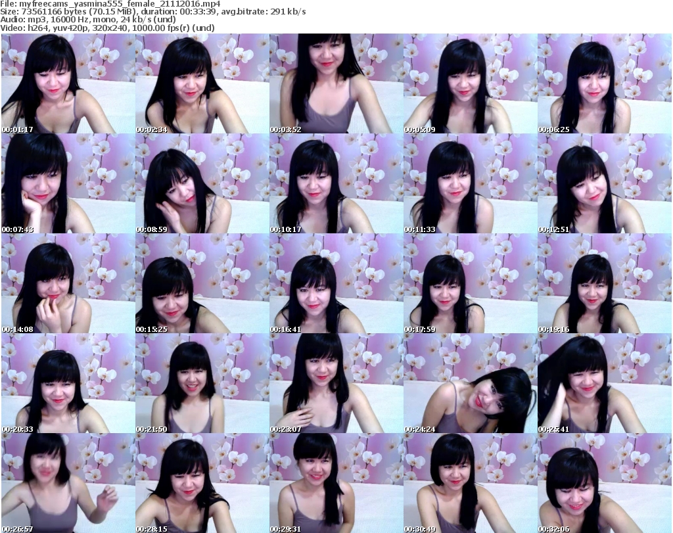Open the thumbnail frame stamped 00:29:31
This screenshot has width=673, height=533.
tap(336, 483)
